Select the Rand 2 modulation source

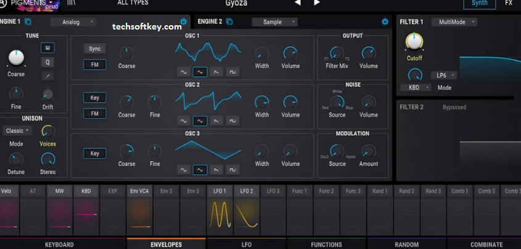407,191
